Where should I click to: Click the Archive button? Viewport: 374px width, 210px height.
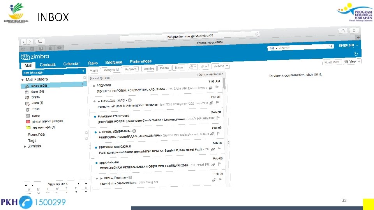pyautogui.click(x=149, y=68)
